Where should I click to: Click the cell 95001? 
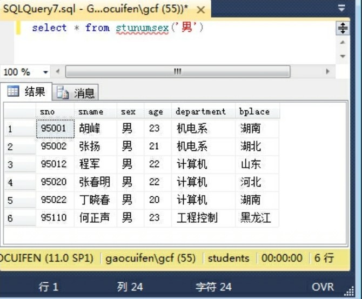pyautogui.click(x=55, y=129)
